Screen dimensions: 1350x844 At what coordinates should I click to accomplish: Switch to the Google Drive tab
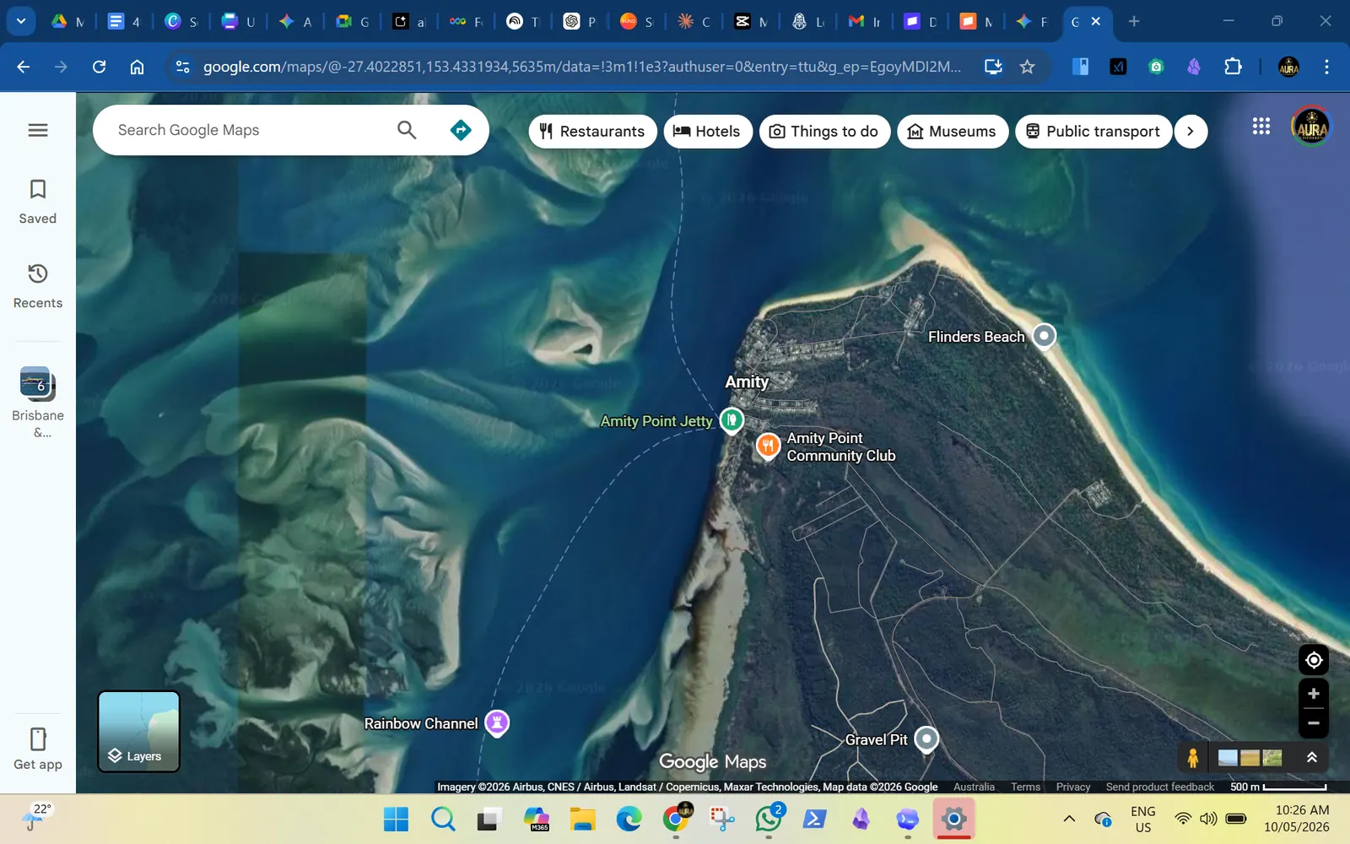click(67, 21)
